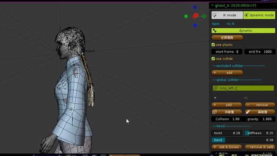Select dynamic mode
The height and width of the screenshot is (156, 277).
click(x=259, y=15)
